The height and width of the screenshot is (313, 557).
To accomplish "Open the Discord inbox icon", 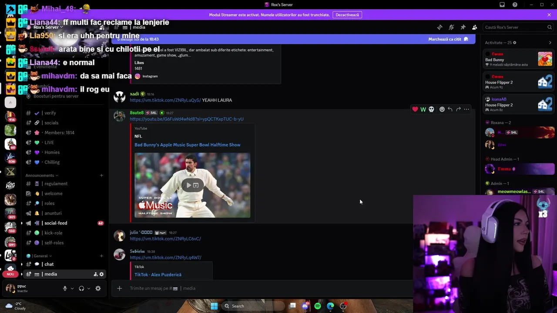I will (502, 5).
